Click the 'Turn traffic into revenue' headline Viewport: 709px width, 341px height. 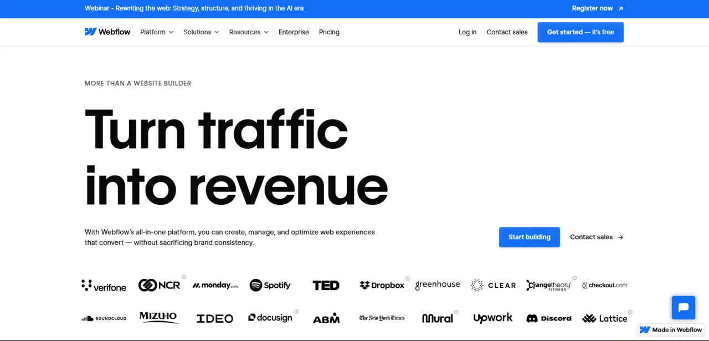pyautogui.click(x=236, y=156)
